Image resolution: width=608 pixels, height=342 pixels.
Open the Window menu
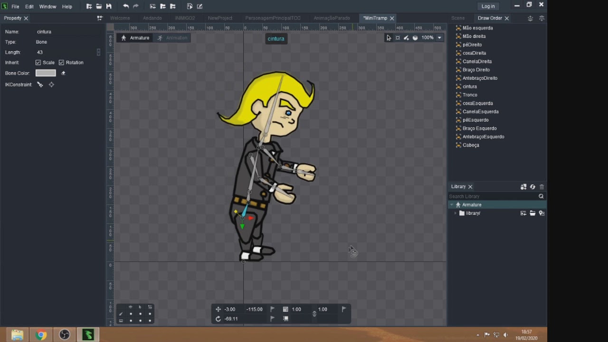click(x=47, y=7)
